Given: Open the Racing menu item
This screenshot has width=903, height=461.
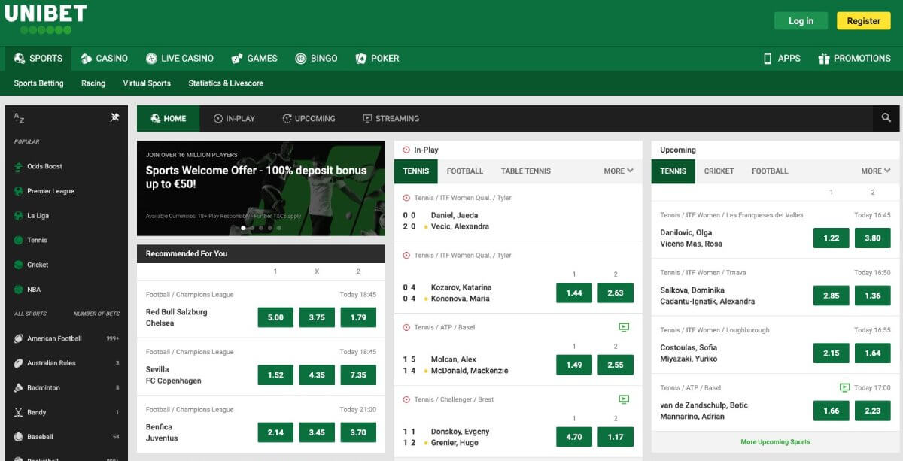Looking at the screenshot, I should [x=93, y=83].
